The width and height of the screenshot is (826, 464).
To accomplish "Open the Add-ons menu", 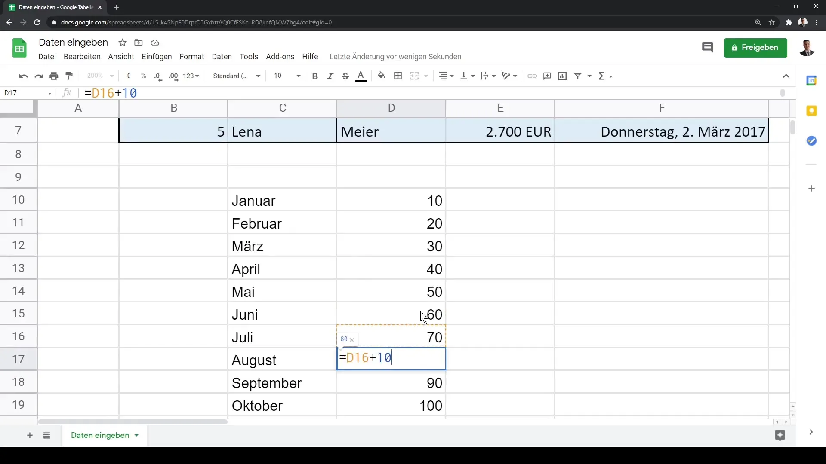I will click(280, 57).
